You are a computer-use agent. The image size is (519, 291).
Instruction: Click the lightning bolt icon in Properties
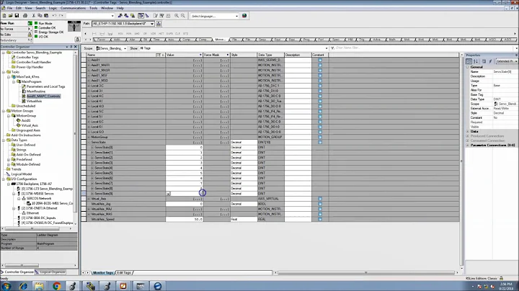click(x=491, y=61)
